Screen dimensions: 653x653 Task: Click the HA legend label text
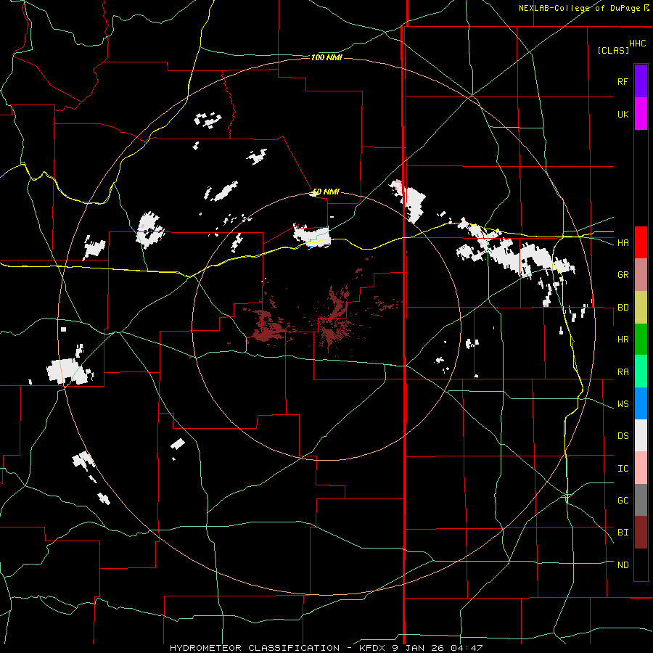coord(623,243)
